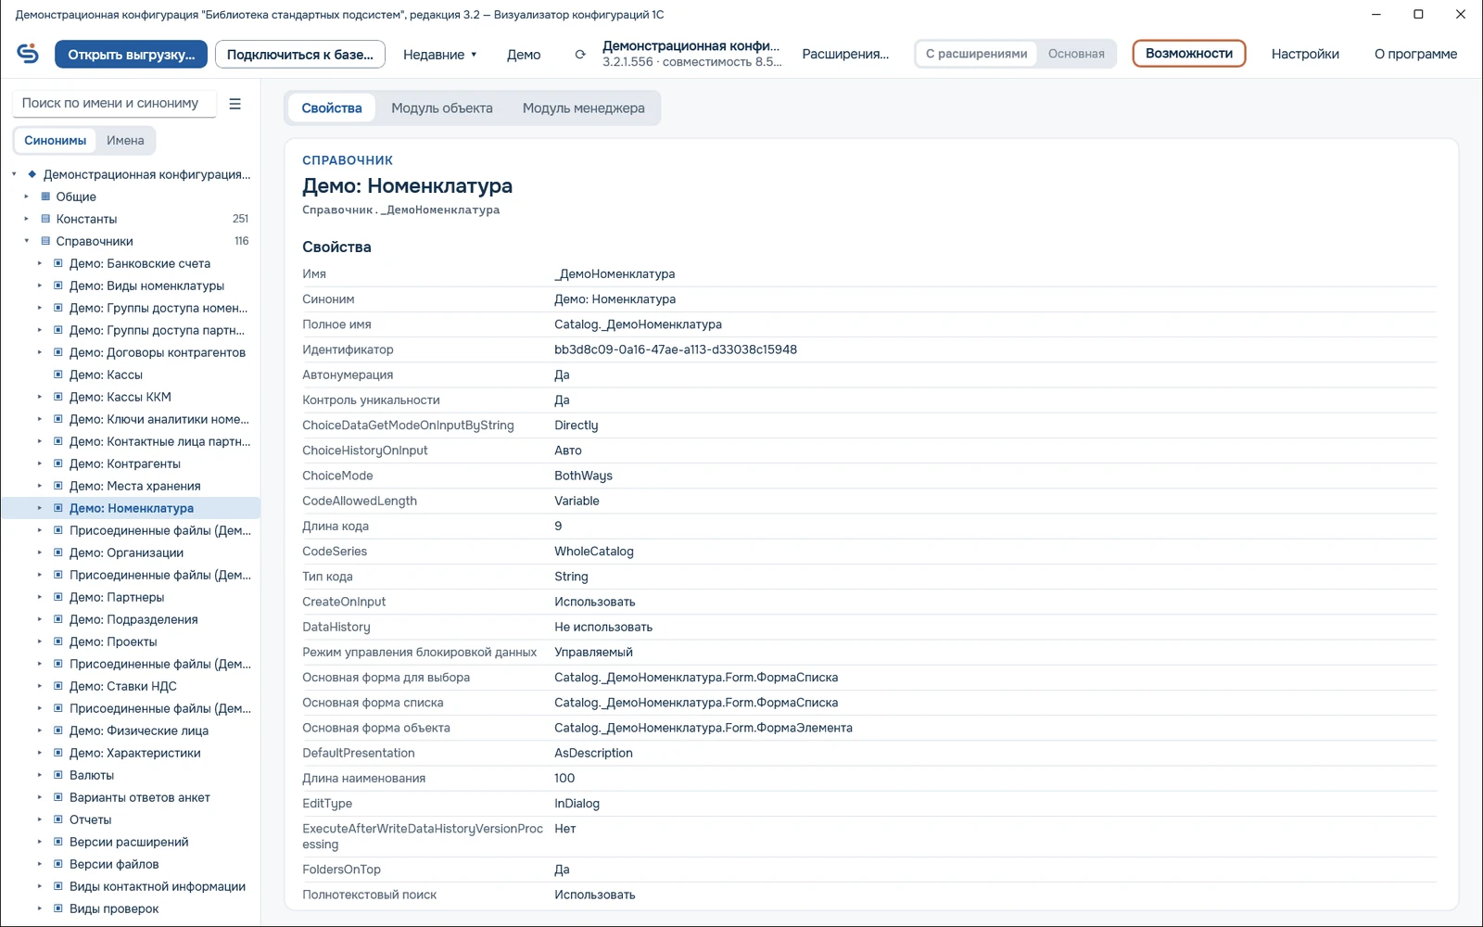Click the Подключиться к базе button
Image resolution: width=1483 pixels, height=927 pixels.
click(300, 55)
